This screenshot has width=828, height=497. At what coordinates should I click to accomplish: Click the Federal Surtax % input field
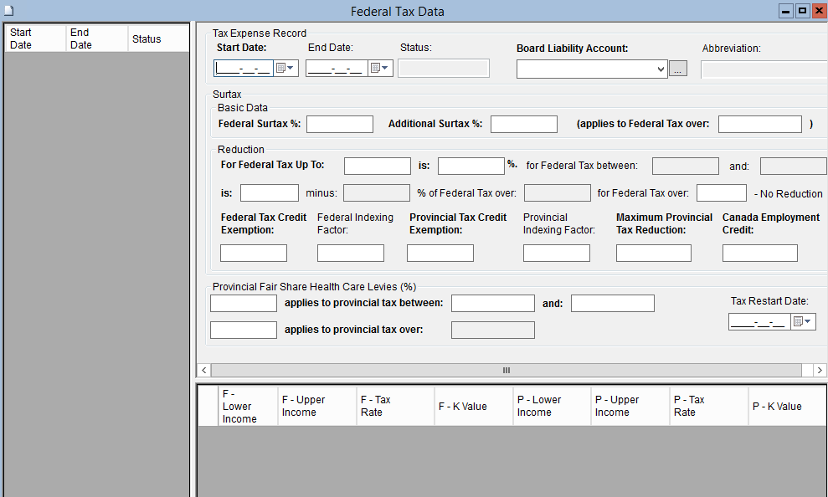tap(340, 124)
